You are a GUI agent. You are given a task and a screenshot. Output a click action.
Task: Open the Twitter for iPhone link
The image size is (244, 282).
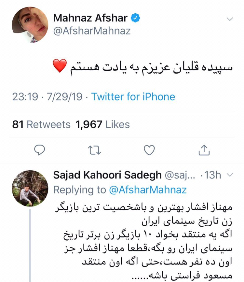(x=133, y=97)
